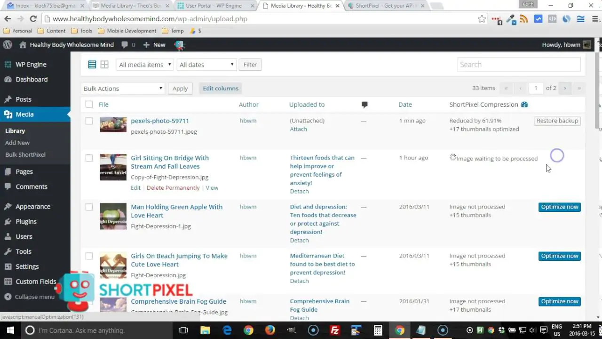Optimize now the Girls On Beach Jumping image
The height and width of the screenshot is (339, 602).
[x=560, y=256]
